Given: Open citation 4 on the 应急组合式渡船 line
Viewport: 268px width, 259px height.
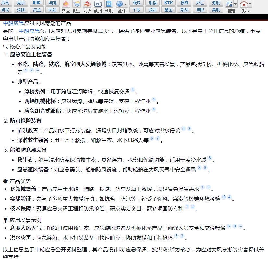Looking at the screenshot, I should coord(154,109).
